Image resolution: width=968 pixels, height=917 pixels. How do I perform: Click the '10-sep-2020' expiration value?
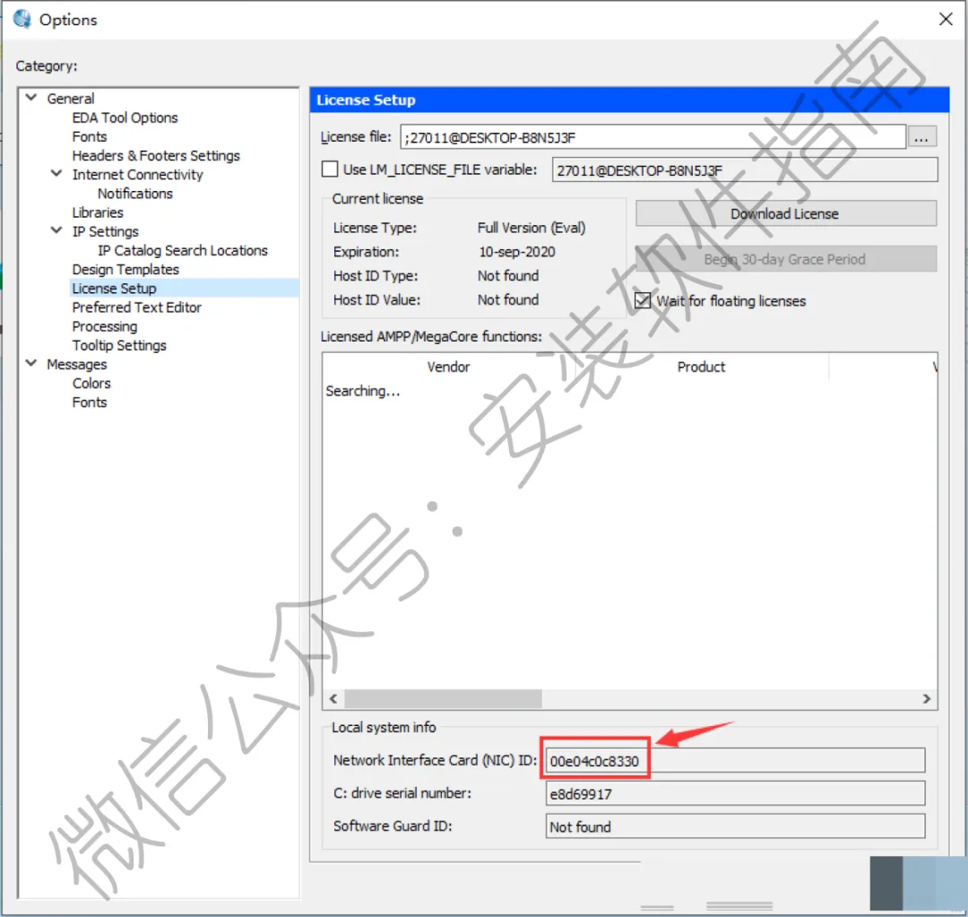[517, 252]
